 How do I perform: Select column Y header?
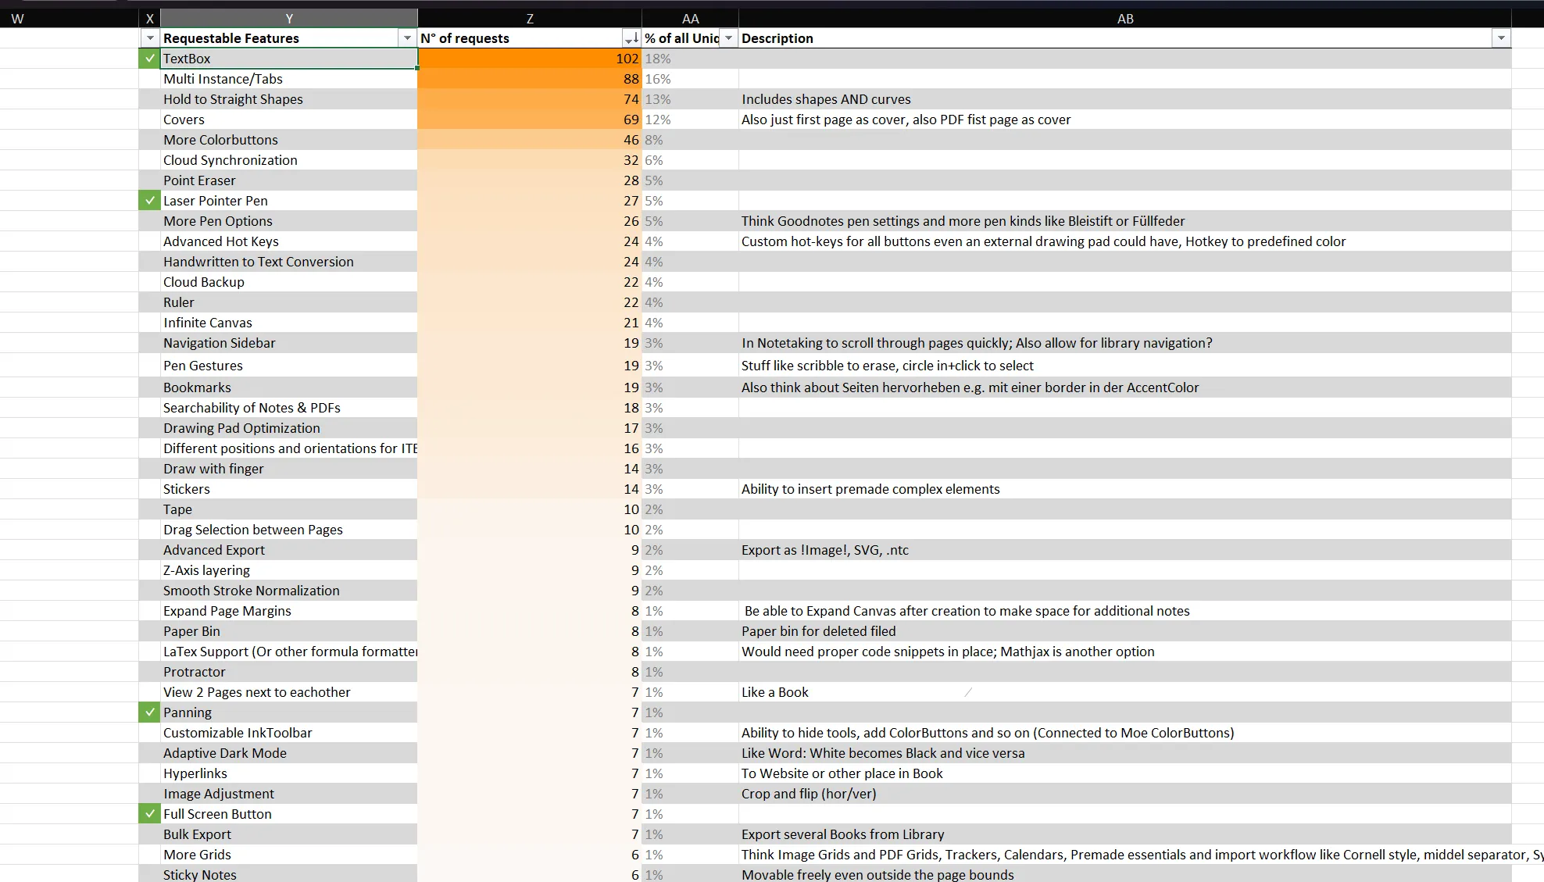[289, 18]
